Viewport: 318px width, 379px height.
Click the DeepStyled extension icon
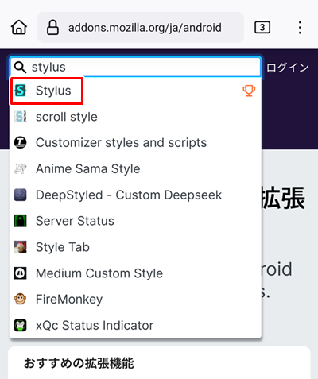[x=21, y=195]
